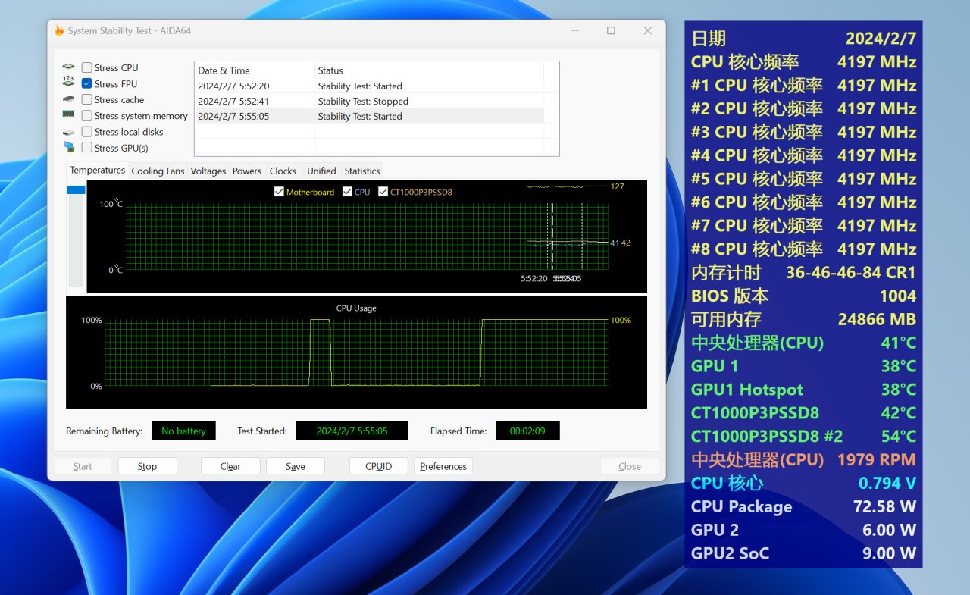This screenshot has height=595, width=970.
Task: Enable the Stress system memory checkbox
Action: click(87, 116)
